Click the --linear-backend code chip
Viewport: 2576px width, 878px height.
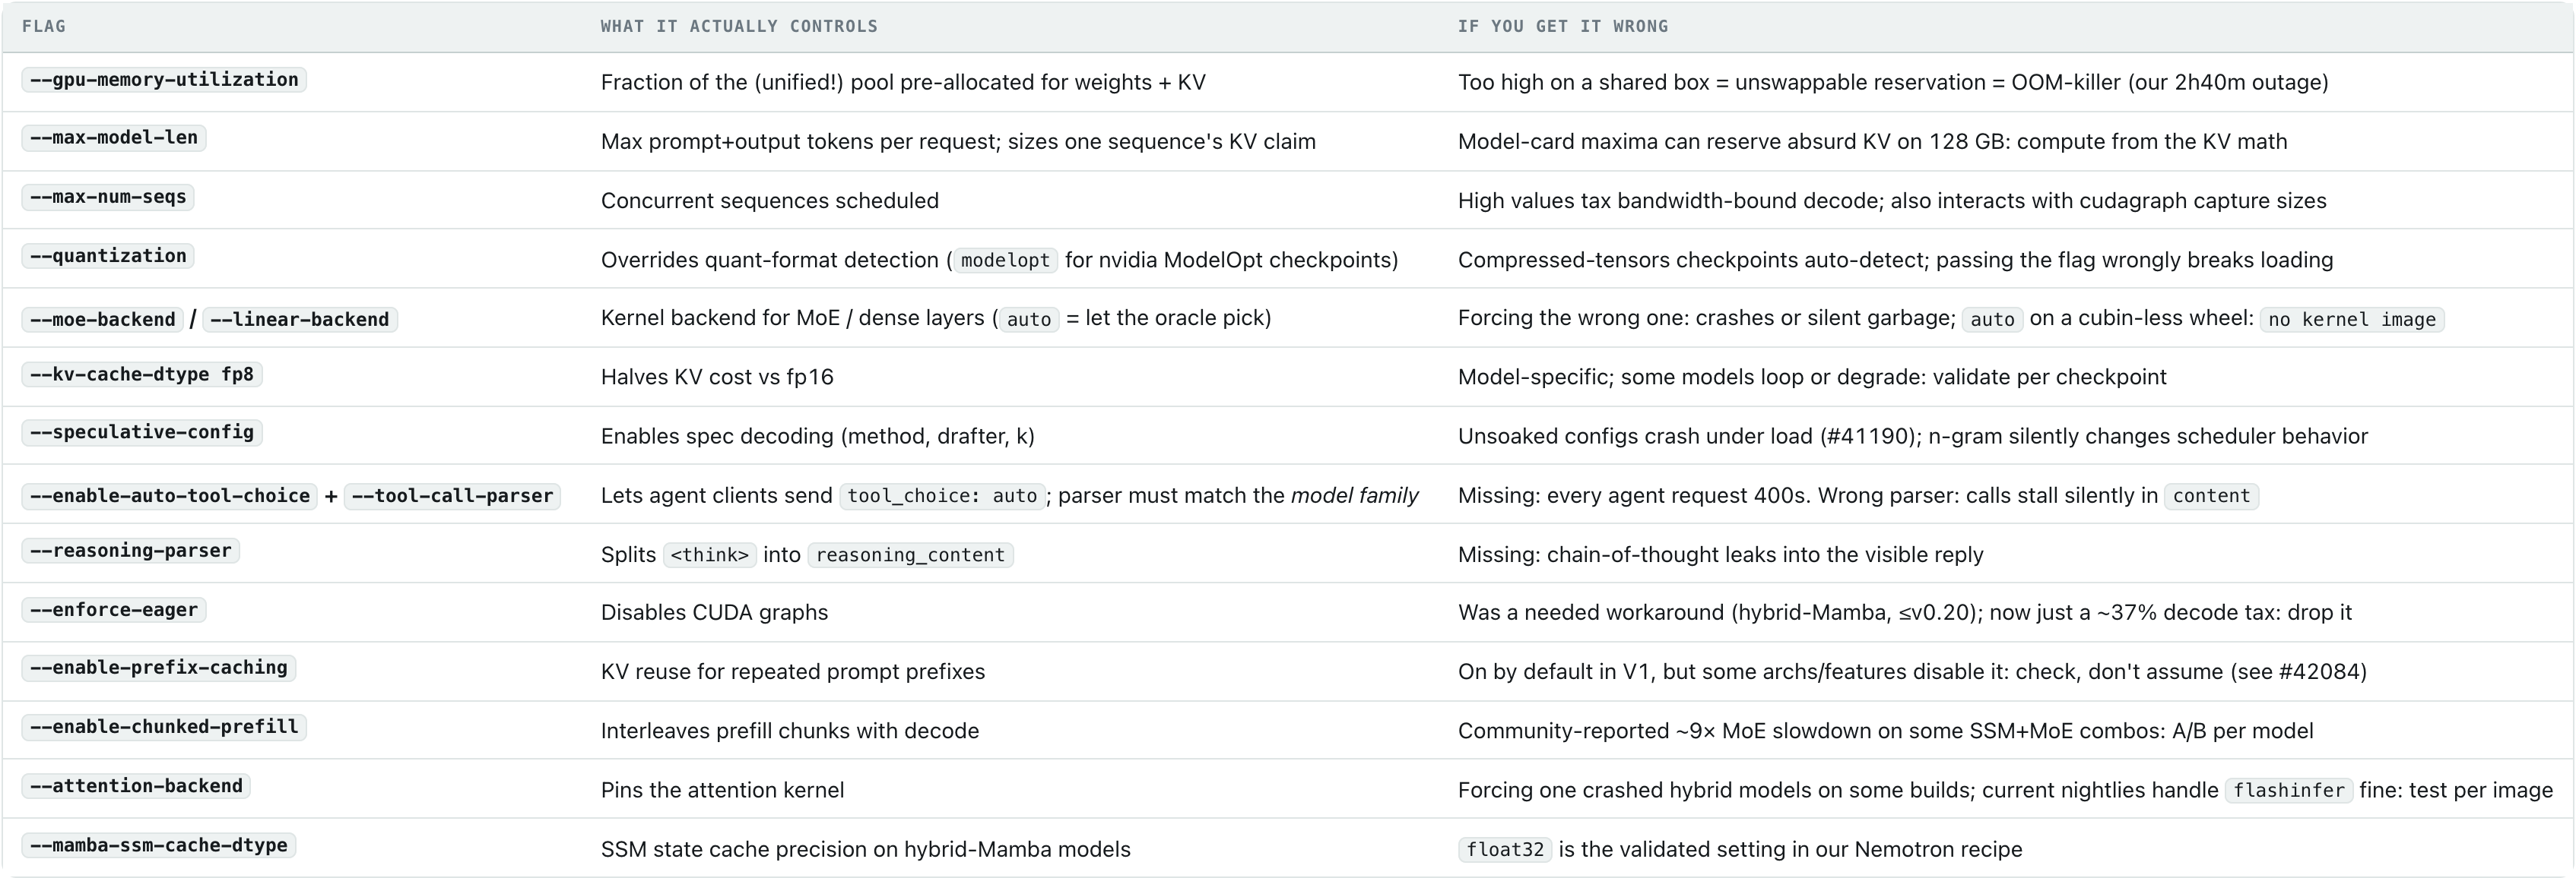pos(300,320)
